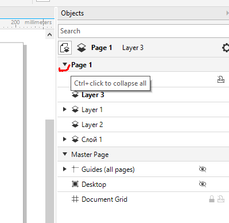
Task: Select the Guides (all pages) row
Action: pyautogui.click(x=143, y=170)
